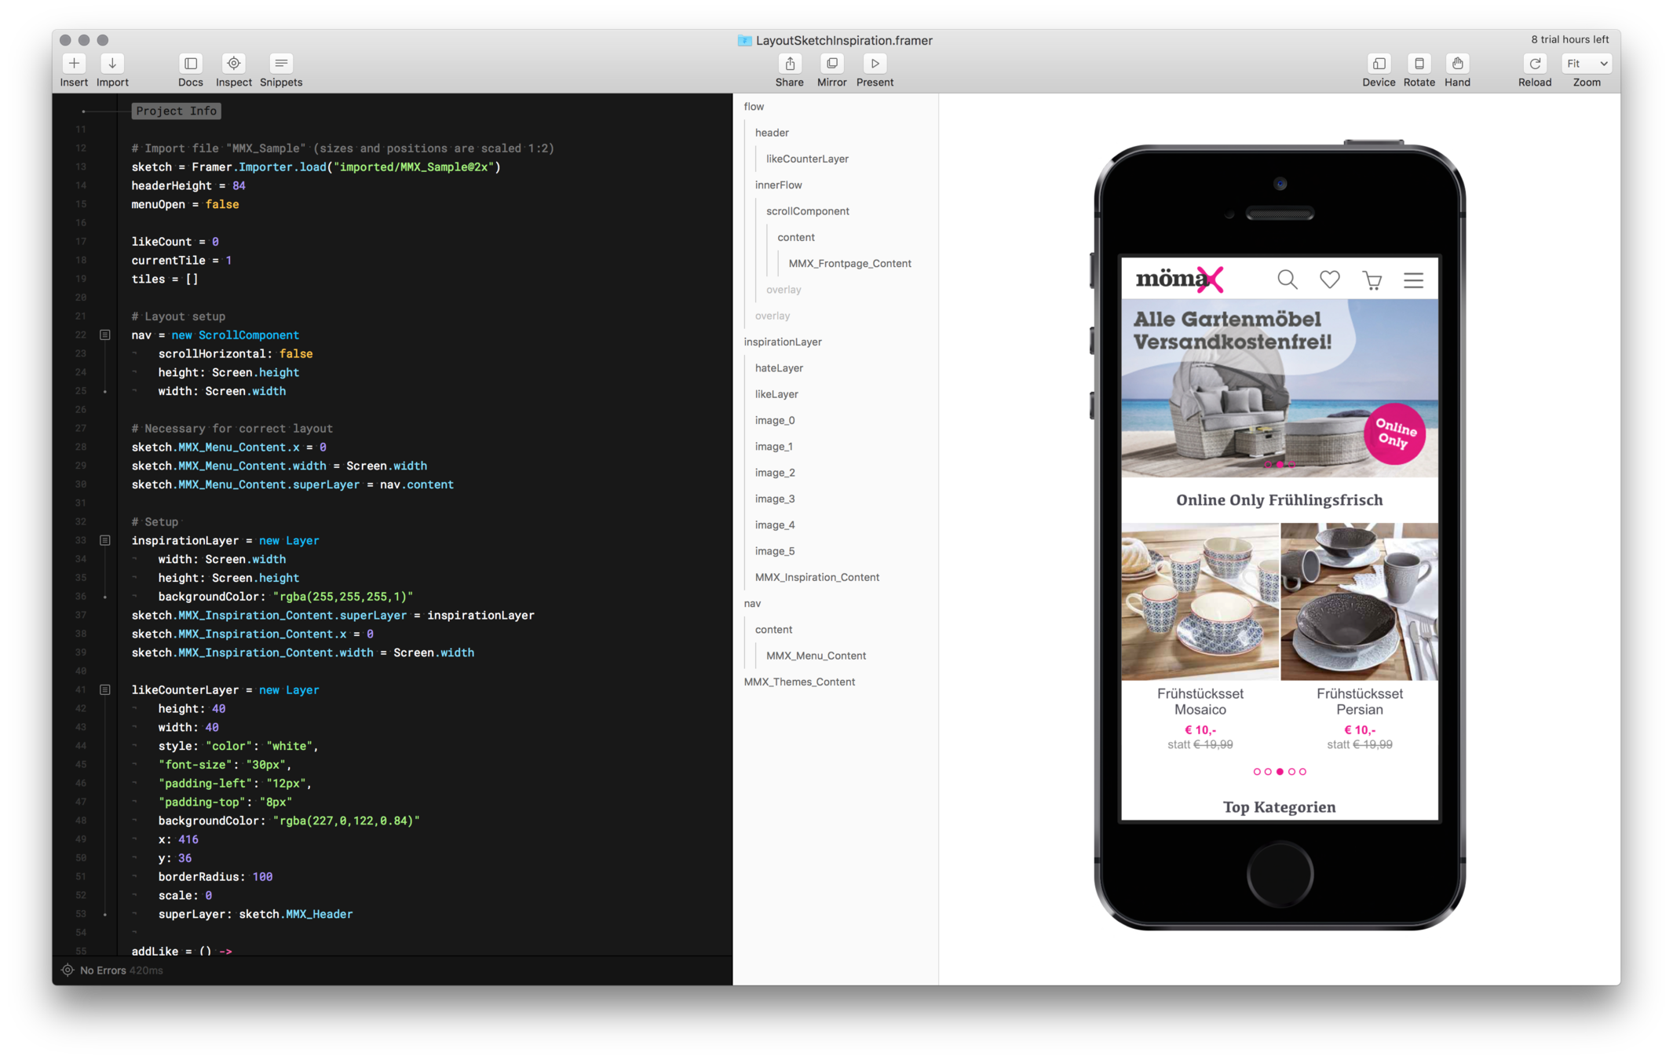Click the third product carousel dot
The image size is (1673, 1060).
[1280, 772]
